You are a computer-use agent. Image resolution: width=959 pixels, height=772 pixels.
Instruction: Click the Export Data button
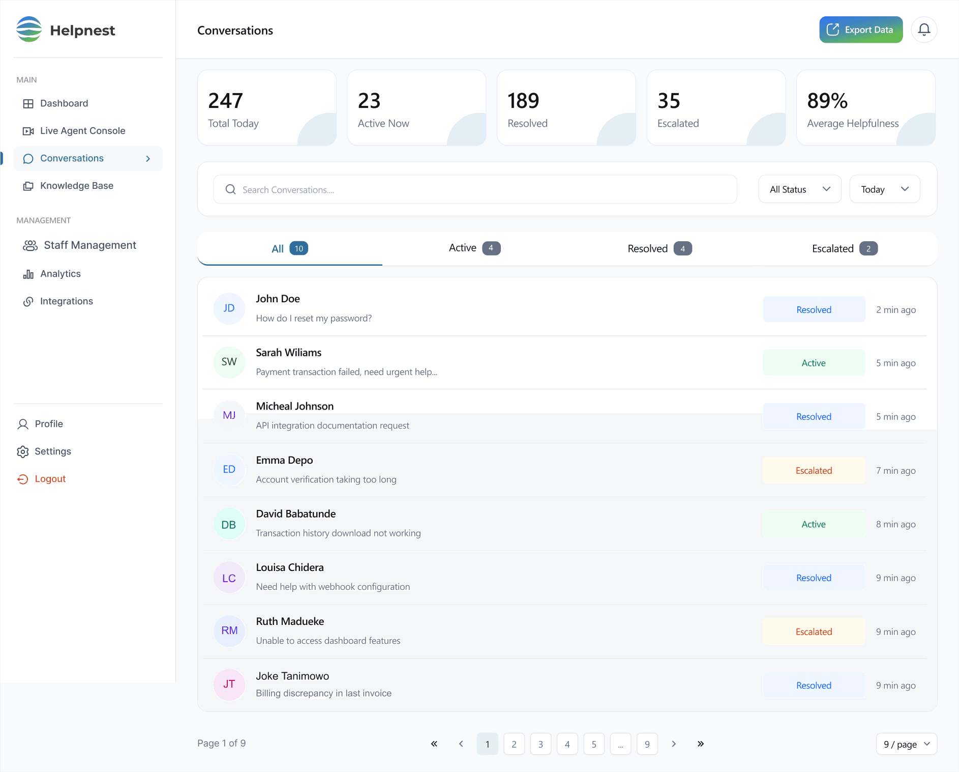(x=861, y=30)
